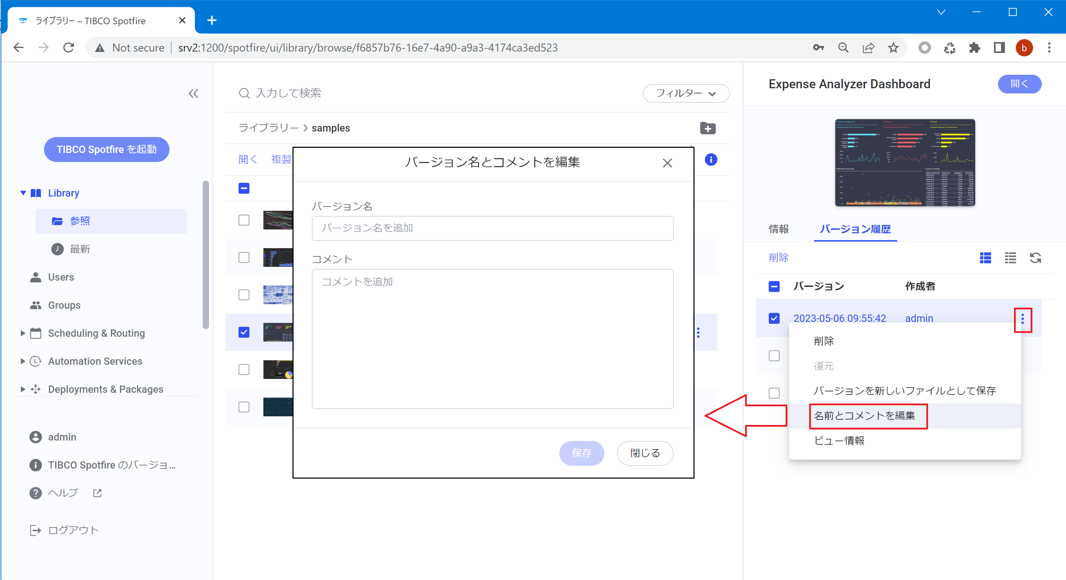This screenshot has width=1066, height=580.
Task: Open the 2023-05-06 09:55:42 version link
Action: click(839, 318)
